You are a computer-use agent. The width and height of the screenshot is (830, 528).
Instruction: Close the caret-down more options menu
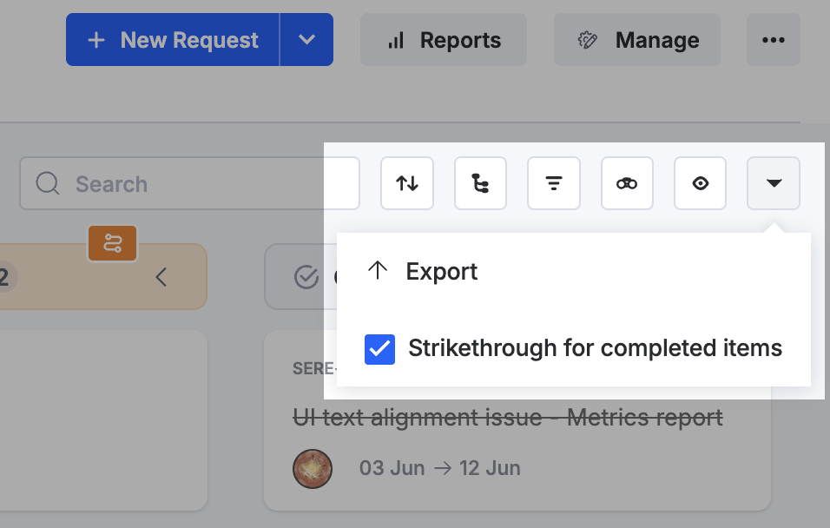[774, 183]
